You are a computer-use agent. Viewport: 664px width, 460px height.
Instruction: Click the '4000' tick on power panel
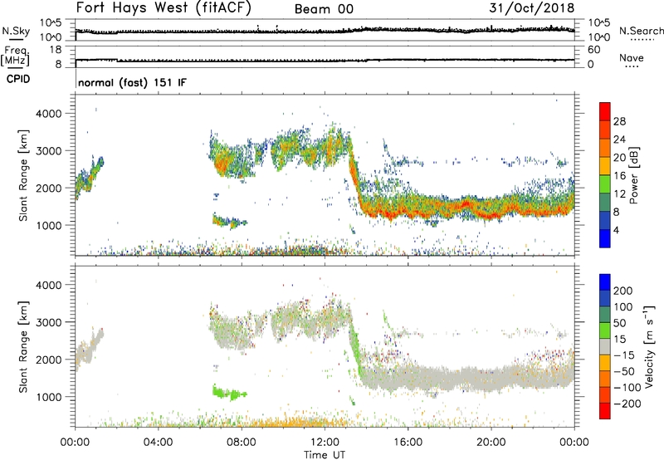point(49,114)
